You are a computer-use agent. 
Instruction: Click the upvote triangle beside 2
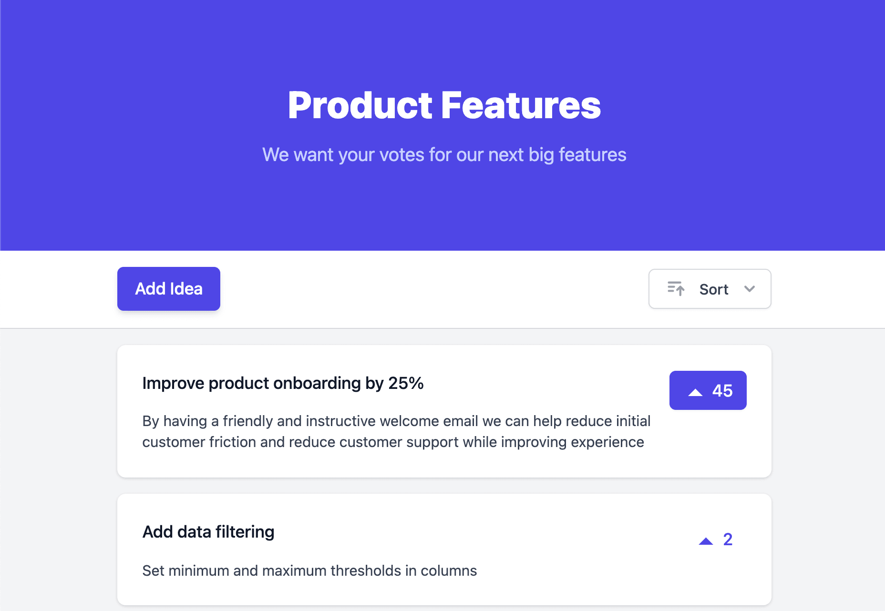[x=706, y=541]
